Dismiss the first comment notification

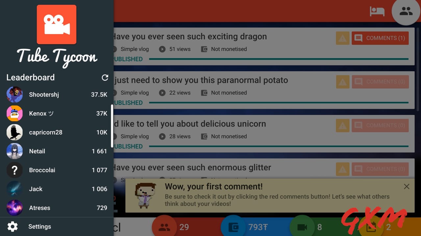click(407, 187)
